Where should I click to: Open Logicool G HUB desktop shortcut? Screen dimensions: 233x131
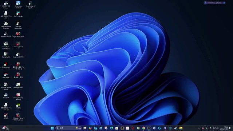[18, 55]
